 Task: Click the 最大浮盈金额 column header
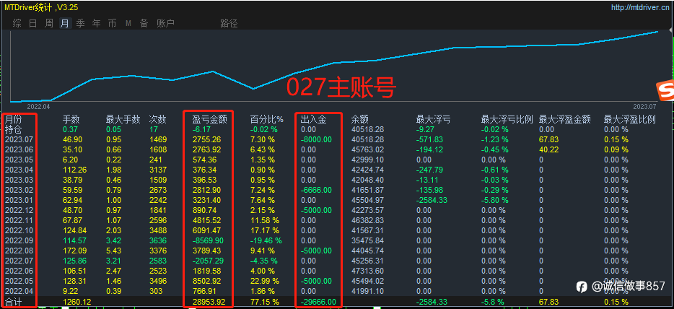tap(565, 120)
